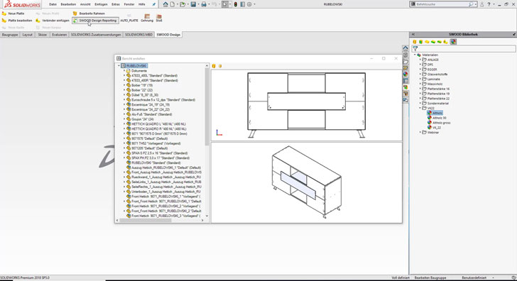Switch to SOLIDWORKS Zusatzanwendungen tab

click(96, 35)
